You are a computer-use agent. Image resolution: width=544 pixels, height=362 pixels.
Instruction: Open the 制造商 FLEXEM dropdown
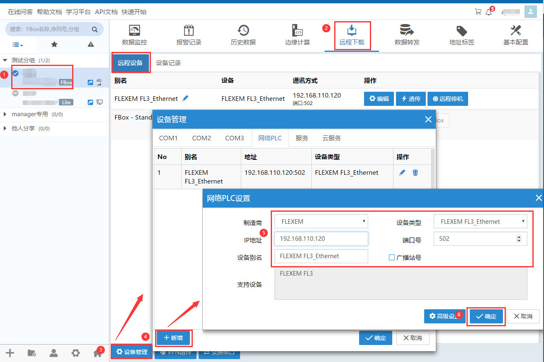point(321,221)
